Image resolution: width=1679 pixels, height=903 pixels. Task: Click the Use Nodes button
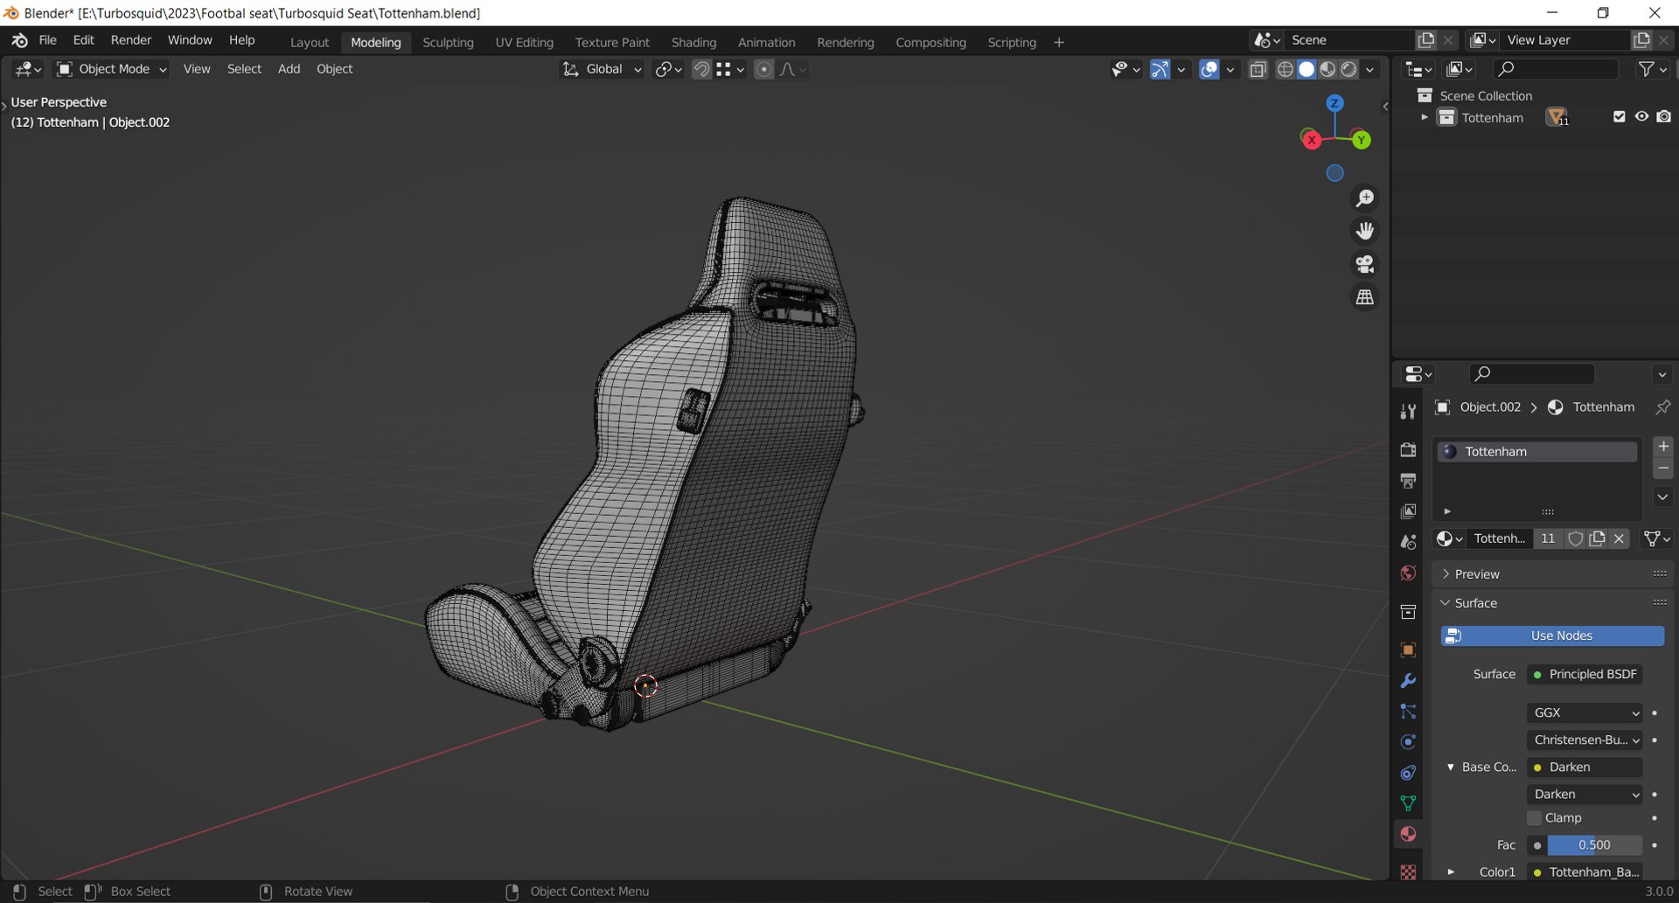click(1552, 636)
